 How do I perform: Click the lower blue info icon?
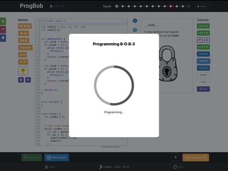[x=135, y=30]
